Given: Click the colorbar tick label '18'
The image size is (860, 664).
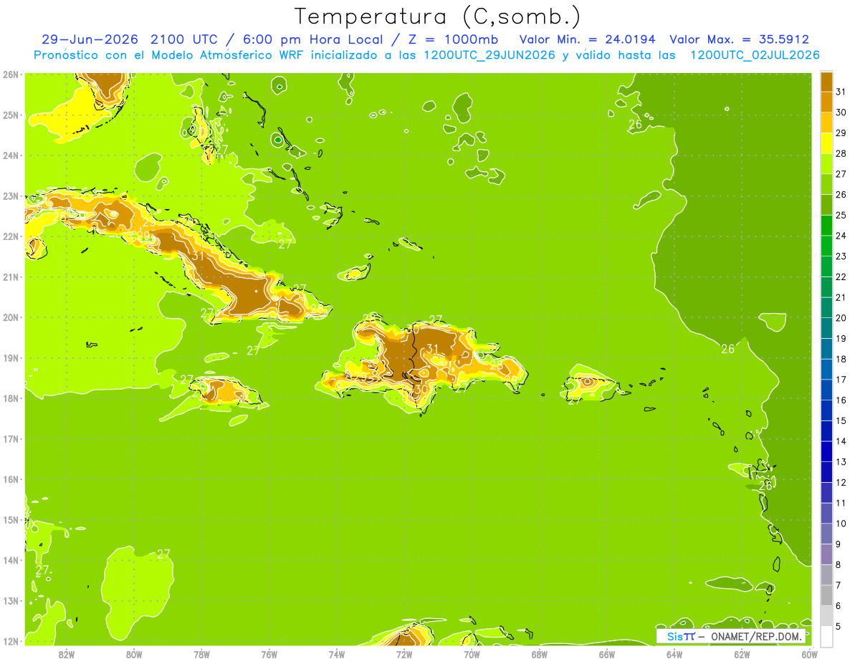Looking at the screenshot, I should pos(841,359).
